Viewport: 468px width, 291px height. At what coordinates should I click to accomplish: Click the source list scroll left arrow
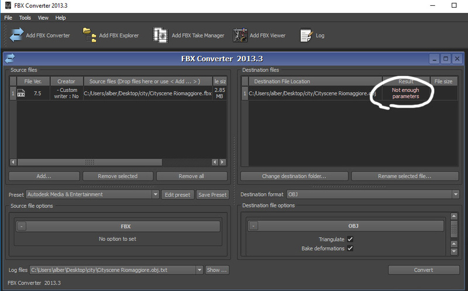tap(13, 162)
